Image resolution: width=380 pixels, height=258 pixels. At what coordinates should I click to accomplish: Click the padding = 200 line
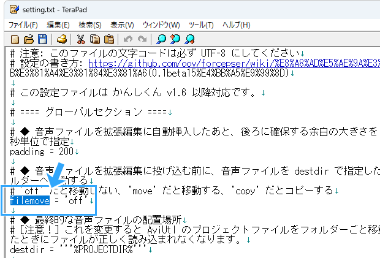[x=42, y=151]
